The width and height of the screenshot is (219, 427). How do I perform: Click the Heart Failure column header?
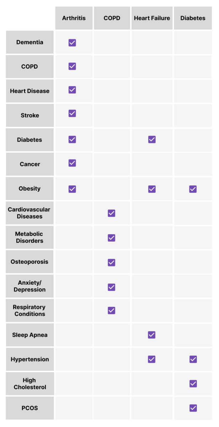pos(152,18)
